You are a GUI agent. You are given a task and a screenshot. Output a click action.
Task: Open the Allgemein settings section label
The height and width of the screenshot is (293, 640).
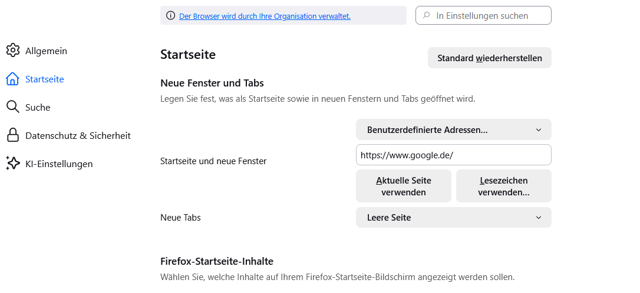coord(46,51)
